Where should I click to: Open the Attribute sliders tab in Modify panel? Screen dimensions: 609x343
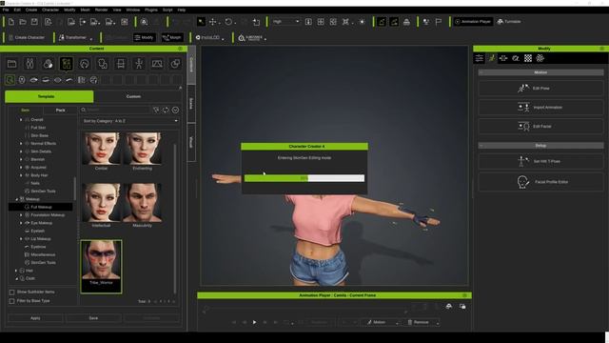[x=480, y=58]
